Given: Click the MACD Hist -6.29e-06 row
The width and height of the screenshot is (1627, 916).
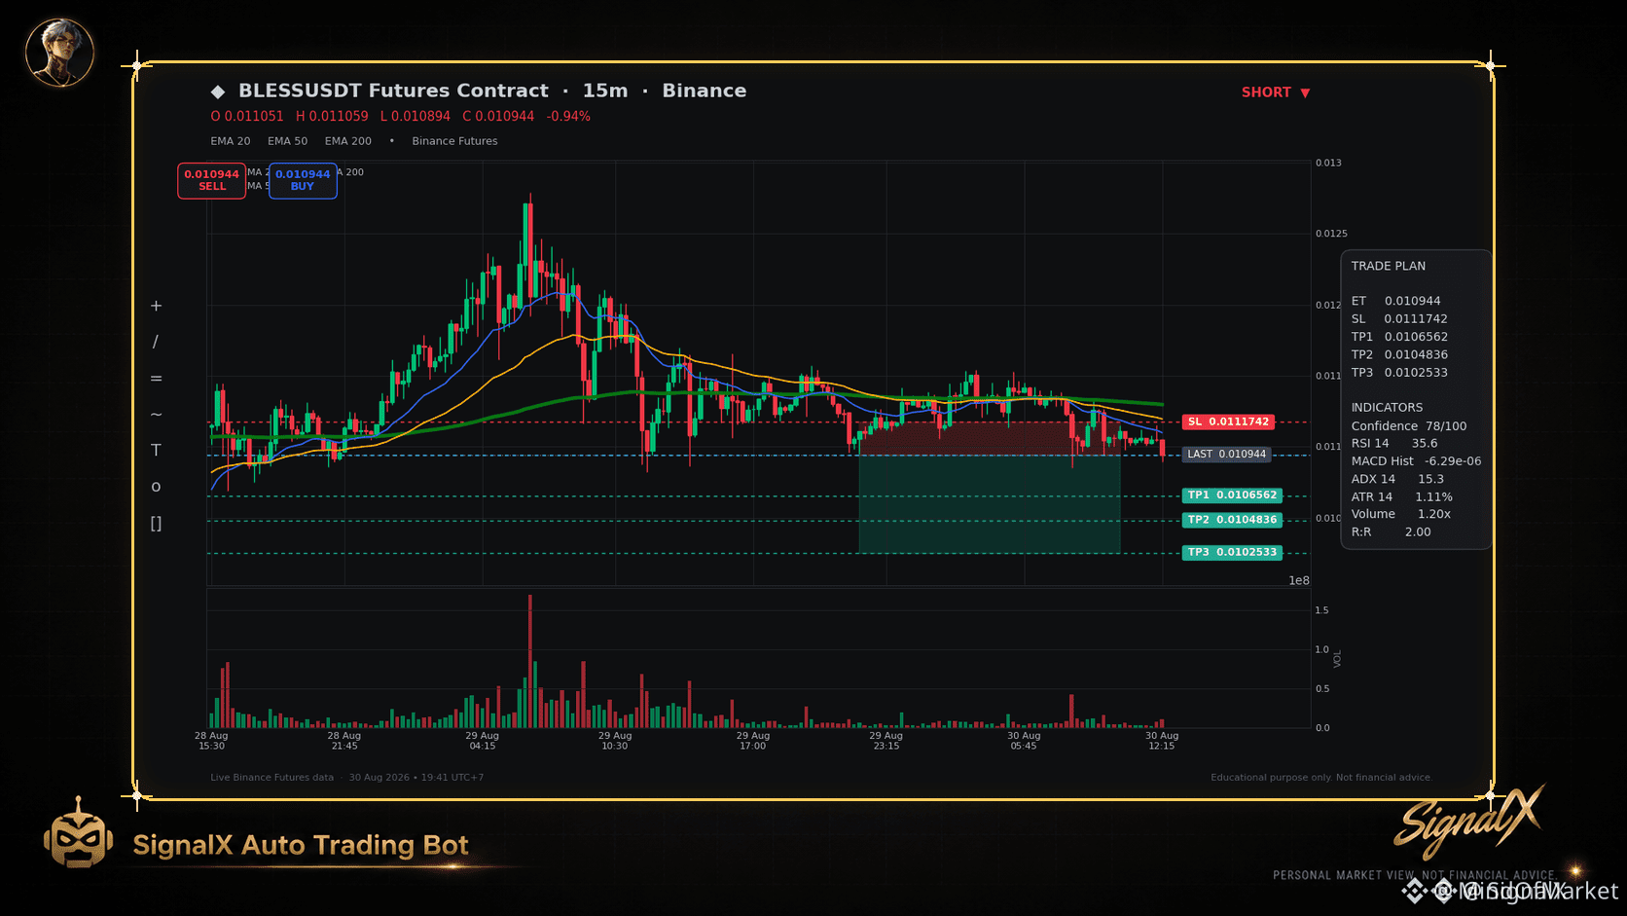Looking at the screenshot, I should 1416,461.
